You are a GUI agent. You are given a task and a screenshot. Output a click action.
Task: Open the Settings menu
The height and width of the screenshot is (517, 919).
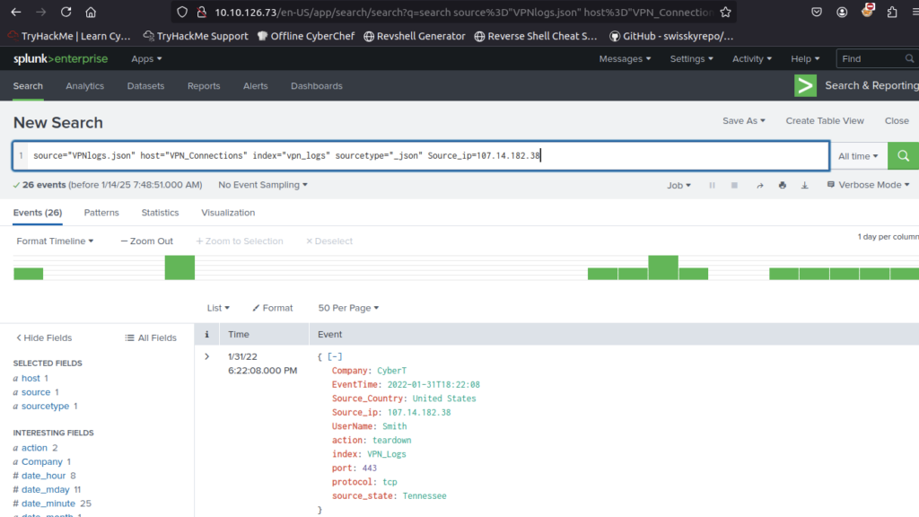692,58
